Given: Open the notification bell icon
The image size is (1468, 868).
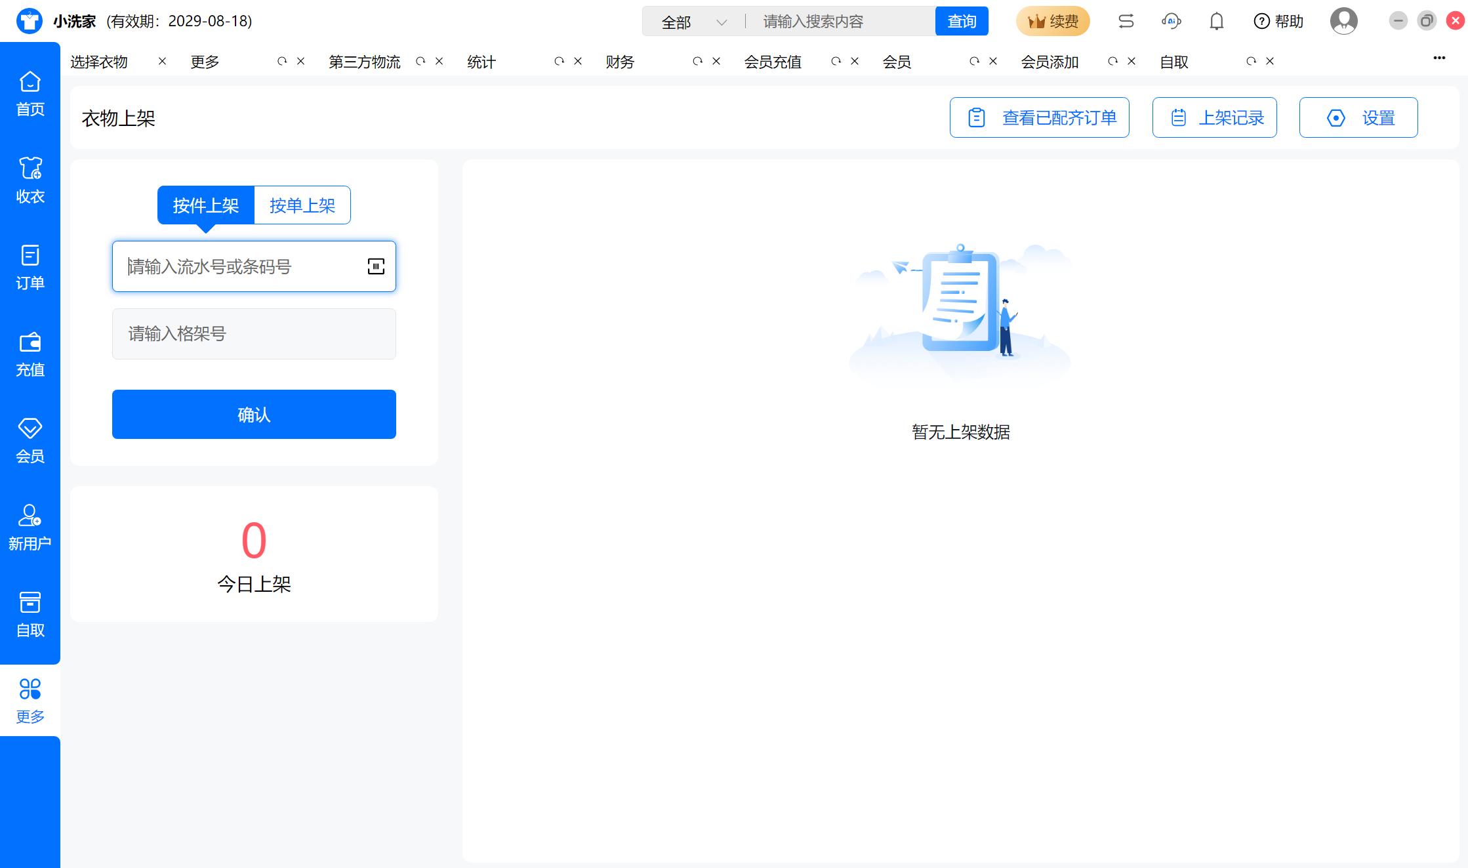Looking at the screenshot, I should [x=1216, y=22].
